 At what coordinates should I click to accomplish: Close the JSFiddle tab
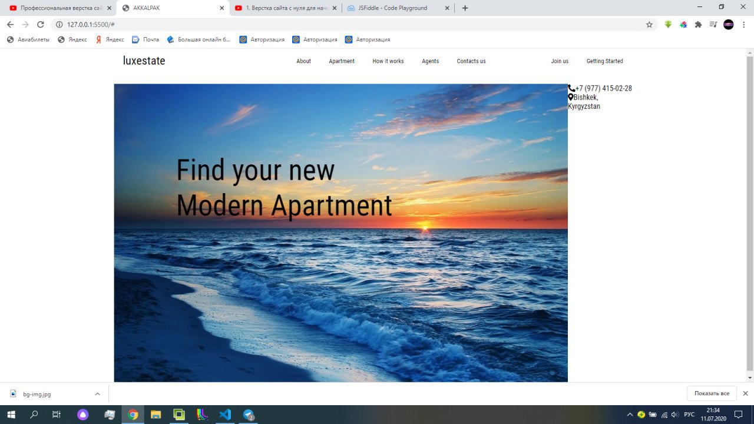point(447,8)
